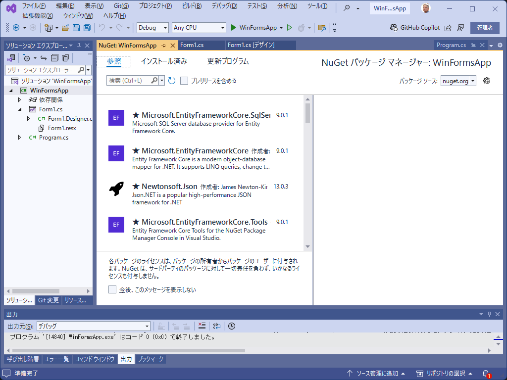Open the Debug configuration dropdown
507x380 pixels.
(x=152, y=28)
